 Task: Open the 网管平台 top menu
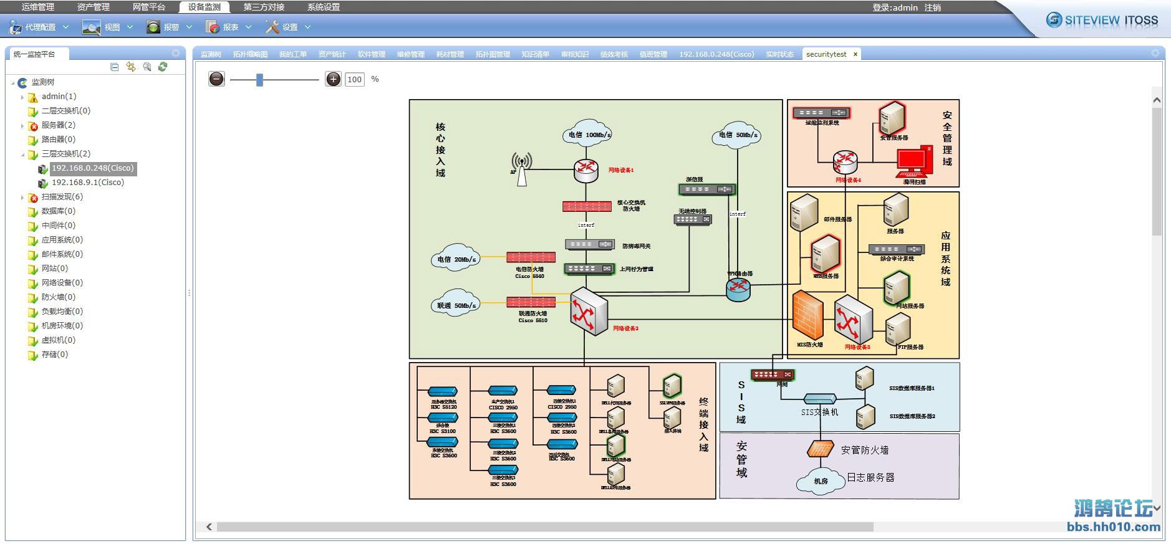coord(149,7)
